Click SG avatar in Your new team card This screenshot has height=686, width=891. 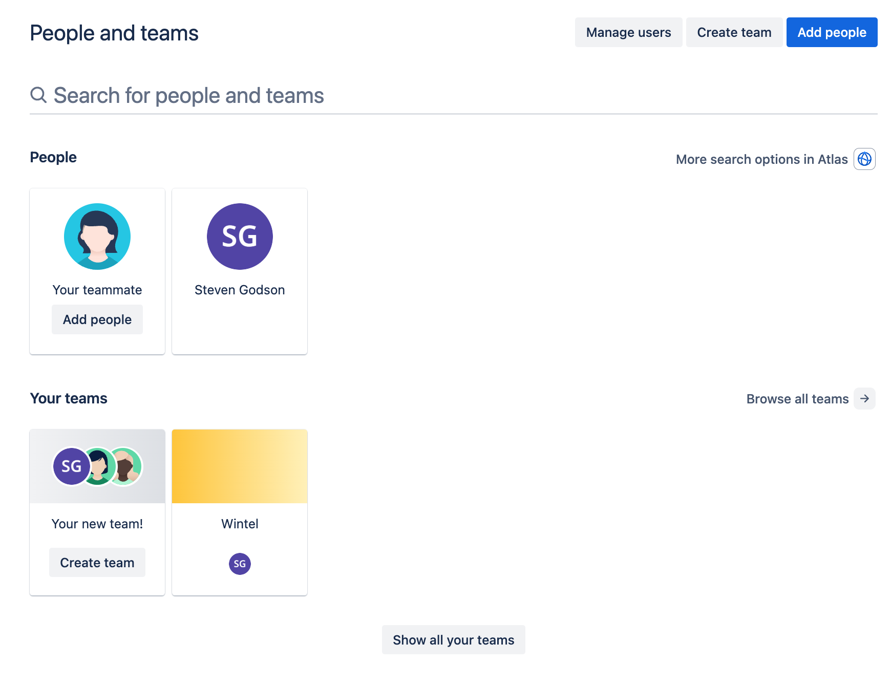pos(71,466)
